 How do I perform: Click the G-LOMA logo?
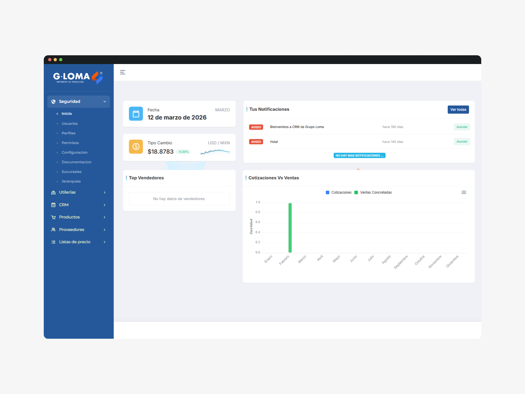click(78, 77)
